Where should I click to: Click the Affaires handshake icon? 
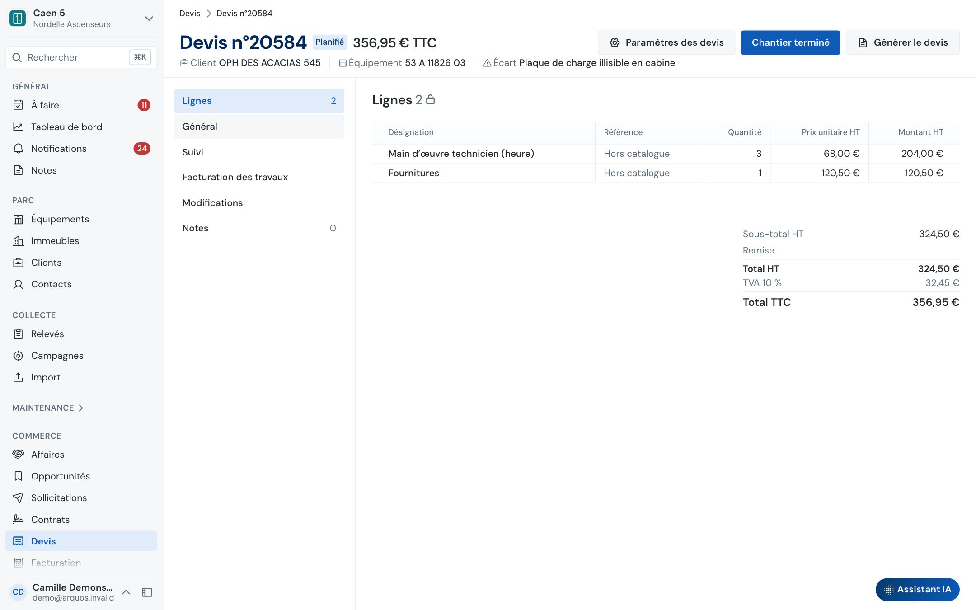pyautogui.click(x=18, y=455)
